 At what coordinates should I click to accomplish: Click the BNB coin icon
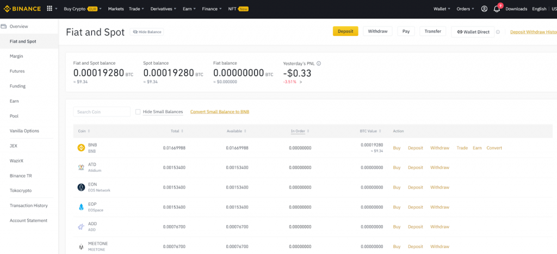81,148
